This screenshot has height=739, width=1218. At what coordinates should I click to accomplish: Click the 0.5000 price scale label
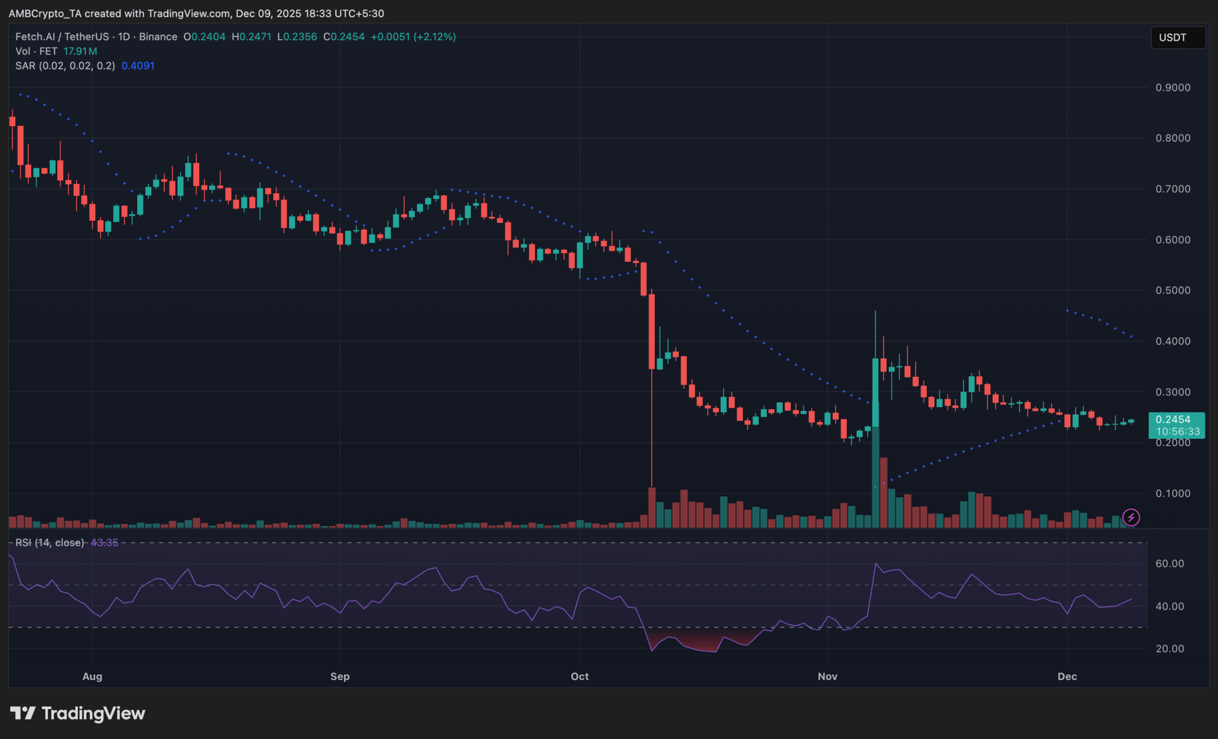(1172, 291)
